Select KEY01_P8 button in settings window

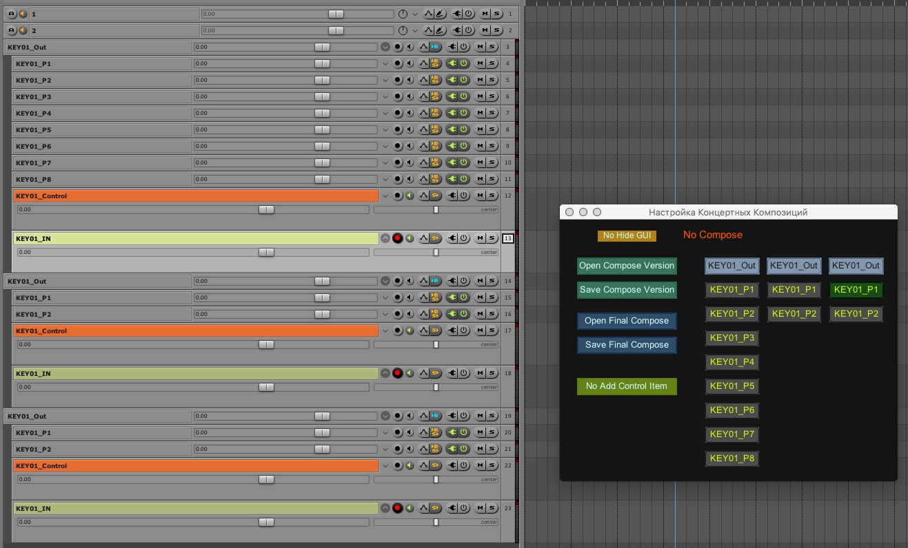(732, 459)
